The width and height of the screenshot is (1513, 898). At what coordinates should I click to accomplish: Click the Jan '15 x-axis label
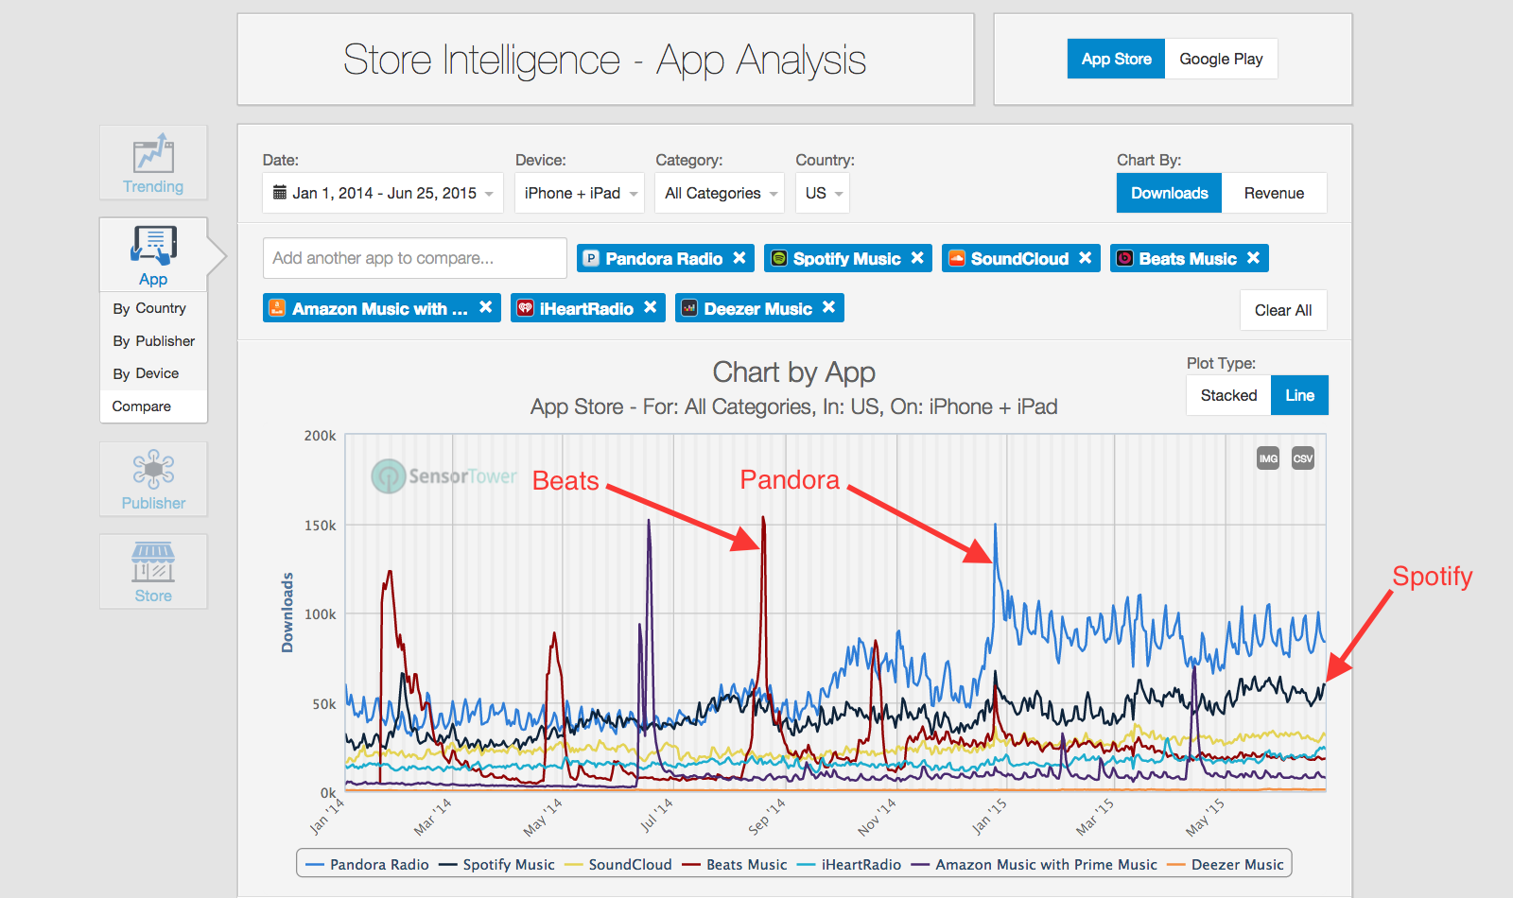tap(989, 817)
